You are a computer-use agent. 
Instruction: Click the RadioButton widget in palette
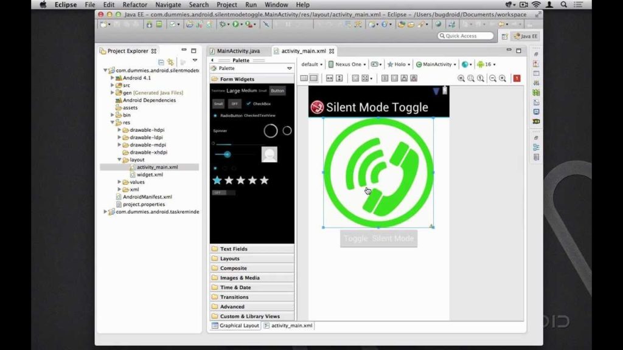click(228, 115)
